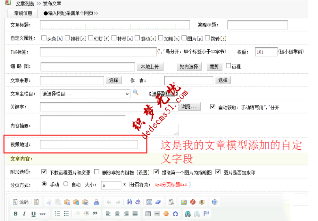The width and height of the screenshot is (318, 221).
Task: Switch editor to Source (源码) view
Action: pyautogui.click(x=21, y=202)
